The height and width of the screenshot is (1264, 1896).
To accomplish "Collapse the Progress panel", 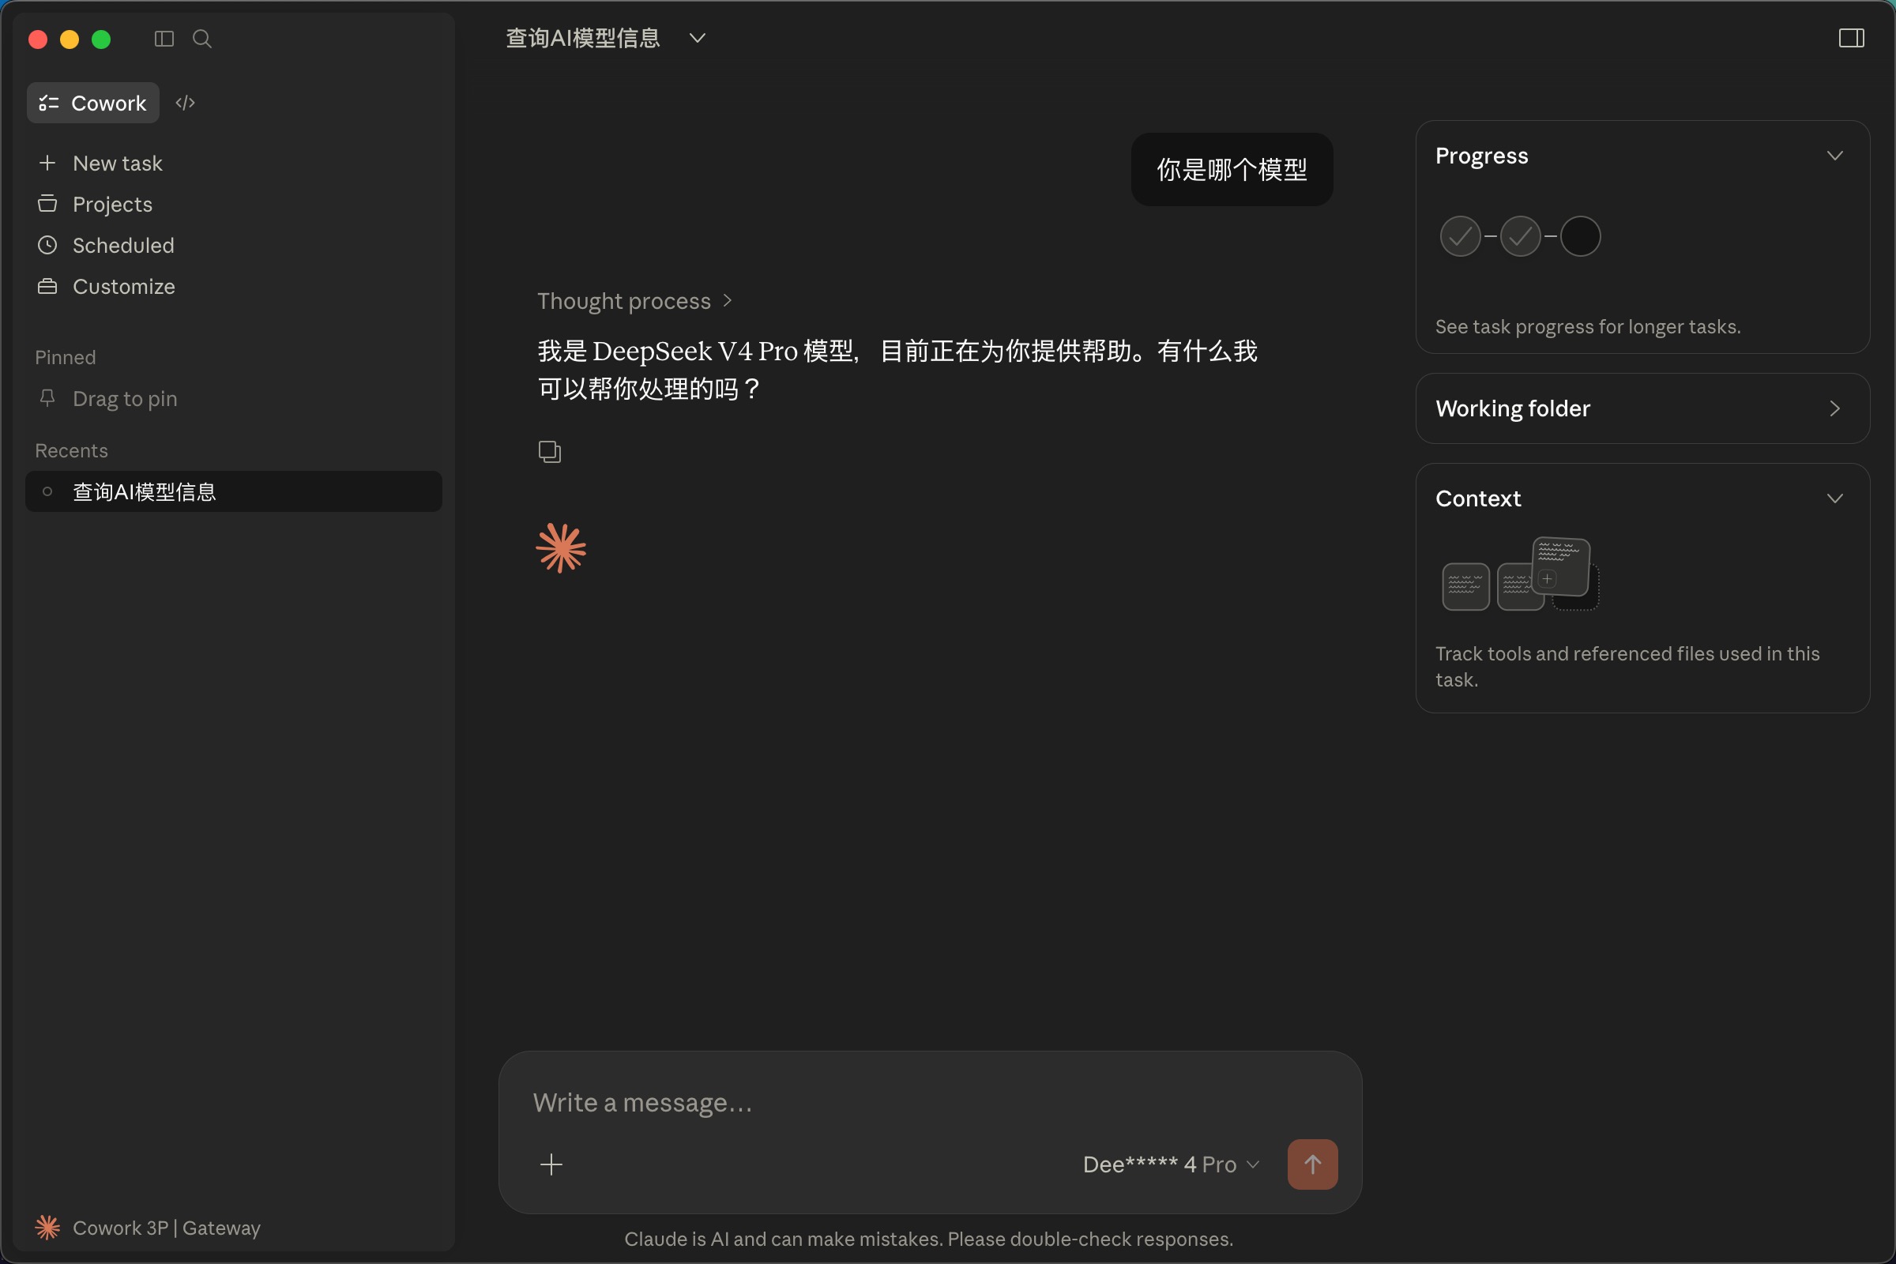I will [x=1834, y=156].
